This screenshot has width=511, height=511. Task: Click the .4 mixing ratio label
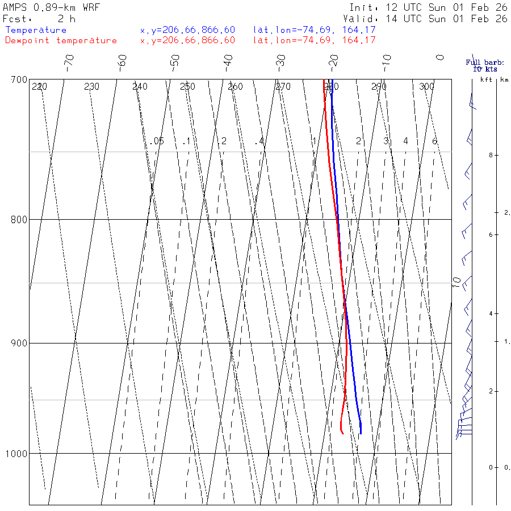(259, 141)
